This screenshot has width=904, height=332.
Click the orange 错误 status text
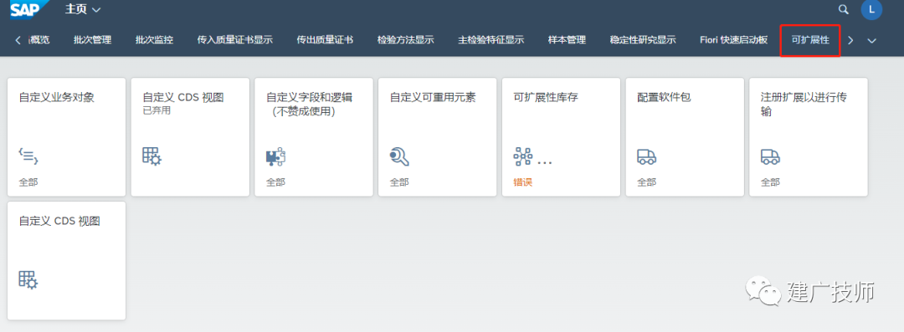(x=522, y=182)
